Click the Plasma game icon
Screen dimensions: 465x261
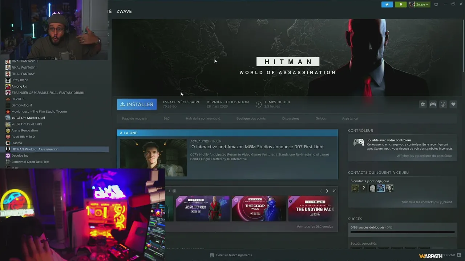tap(8, 143)
